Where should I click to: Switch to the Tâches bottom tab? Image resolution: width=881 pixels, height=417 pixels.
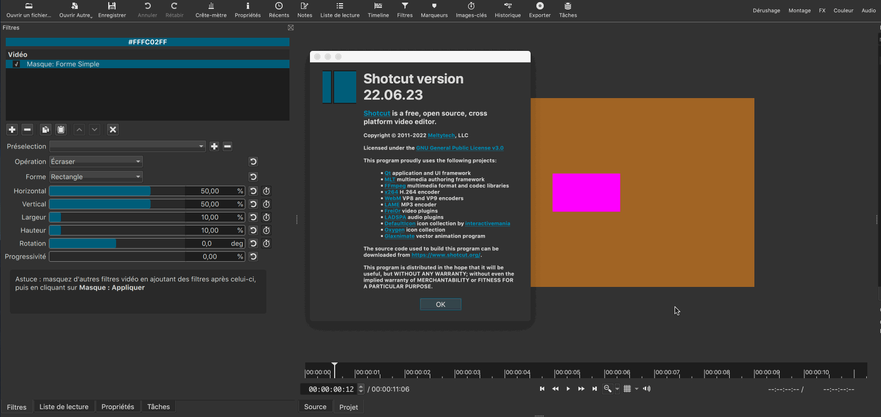coord(159,407)
